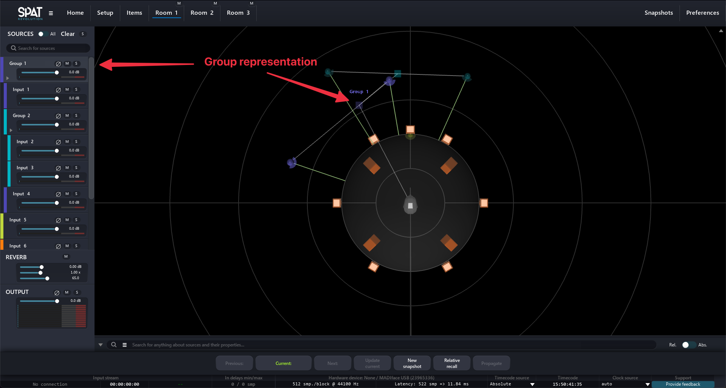Expand the Group 1 disclosure triangle
Image resolution: width=726 pixels, height=388 pixels.
[8, 78]
